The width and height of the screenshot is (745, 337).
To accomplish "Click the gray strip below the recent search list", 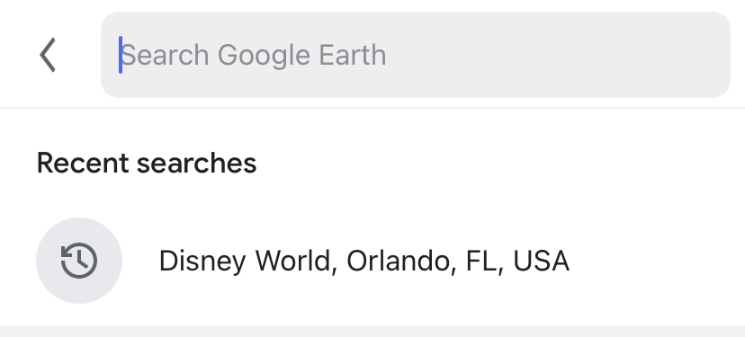I will (x=372, y=331).
